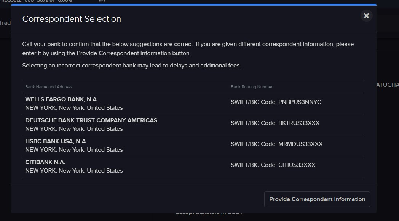Click the New York address under HSBC

pos(74,150)
